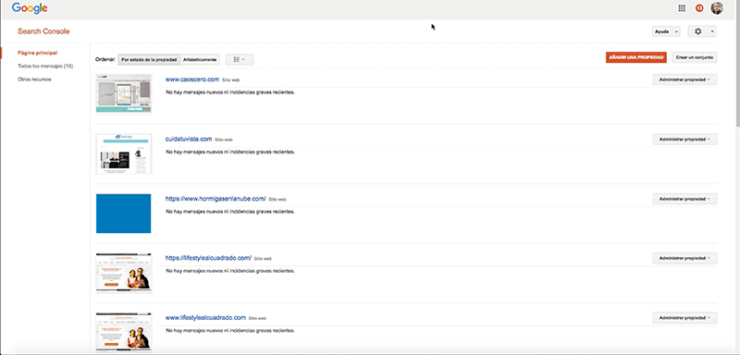Open Otros recursos in sidebar
Screen dimensions: 740x355
(x=34, y=80)
